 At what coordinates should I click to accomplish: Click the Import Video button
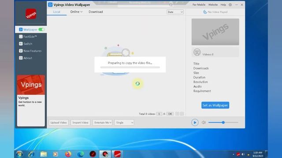click(80, 122)
